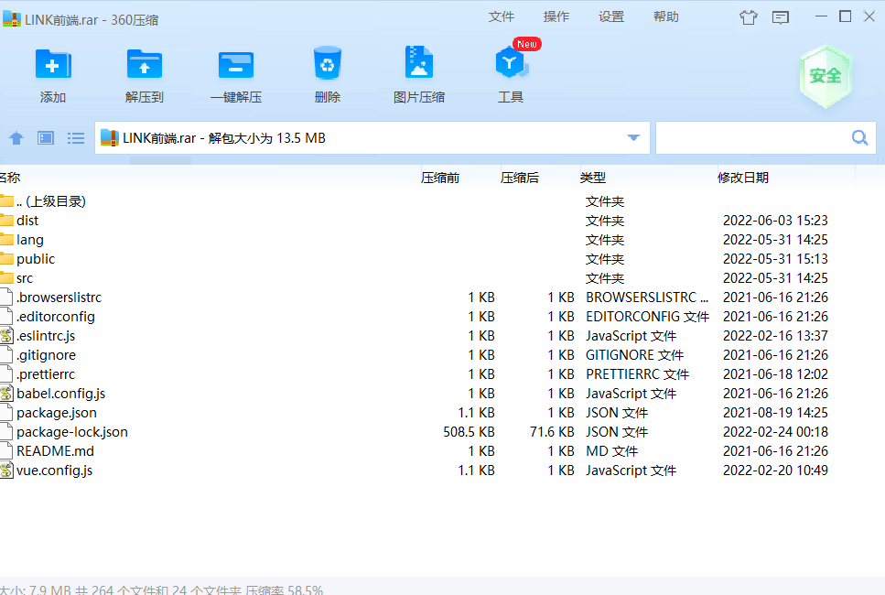Click inside the search input field

(x=750, y=138)
